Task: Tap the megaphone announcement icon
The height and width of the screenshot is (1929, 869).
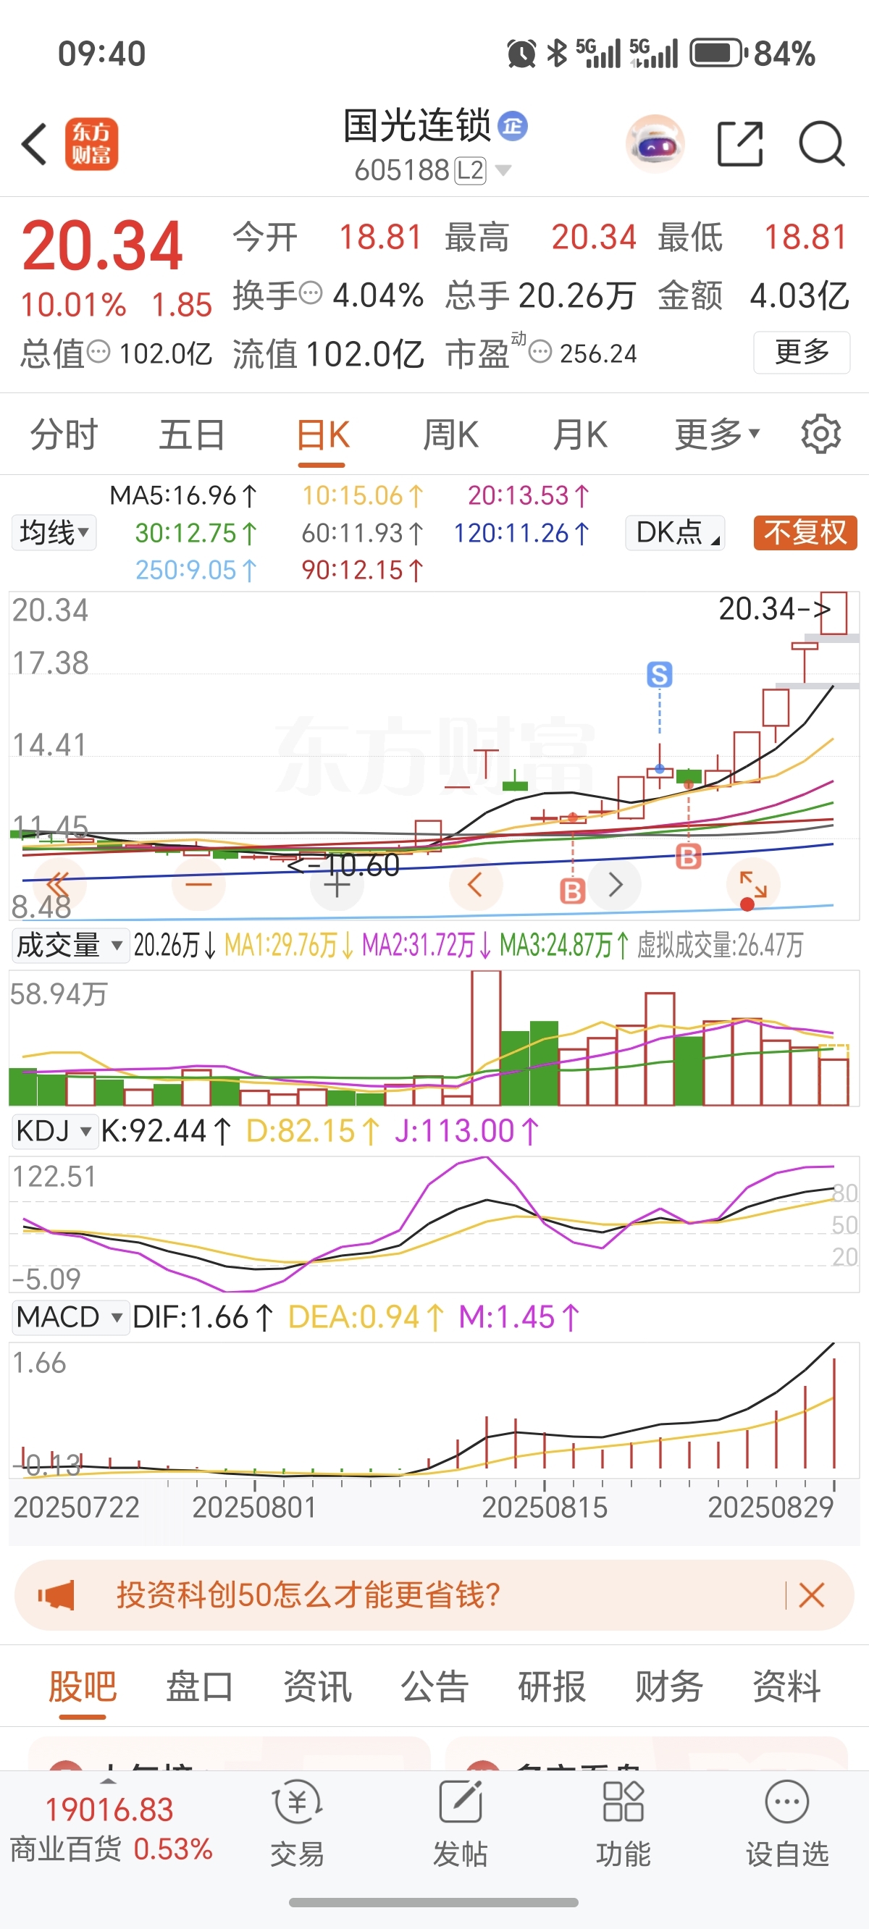Action: pos(57,1596)
